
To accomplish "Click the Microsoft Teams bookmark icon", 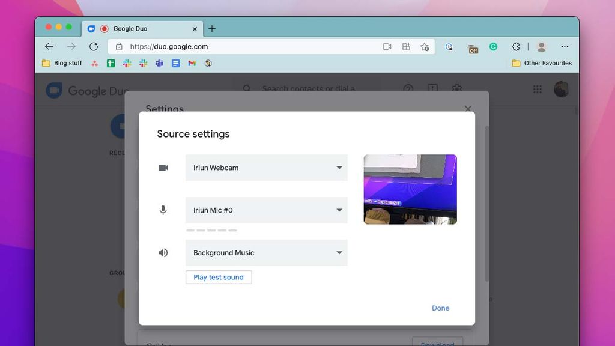I will 159,63.
